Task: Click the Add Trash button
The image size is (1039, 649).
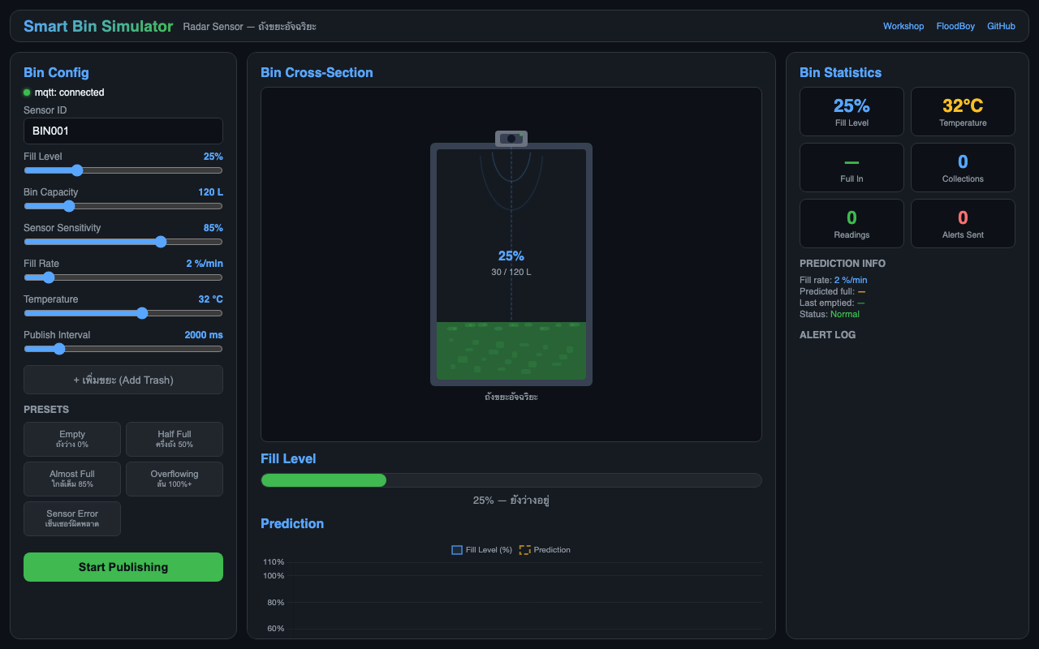Action: click(x=123, y=380)
